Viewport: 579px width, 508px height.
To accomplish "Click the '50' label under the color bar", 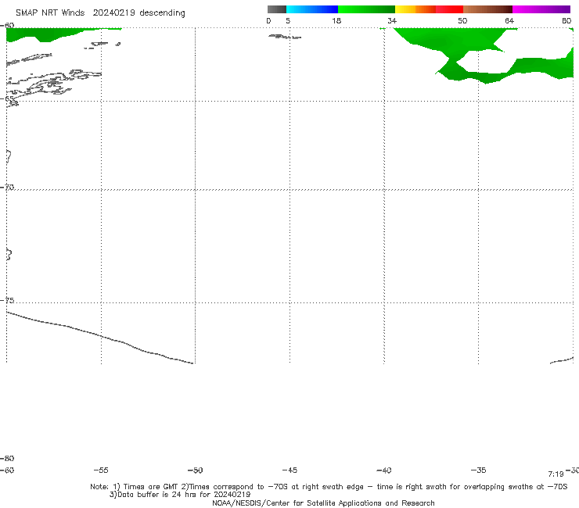I will 462,21.
